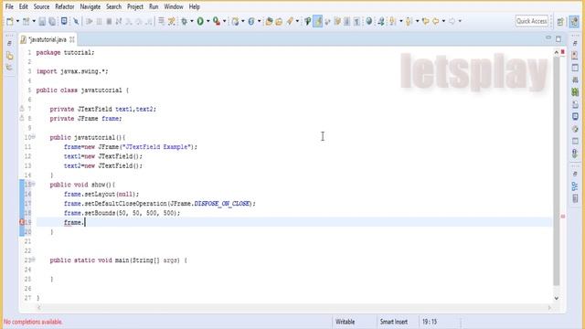Click the overview ruler error mark
Viewport: 585px width, 329px height.
[563, 217]
